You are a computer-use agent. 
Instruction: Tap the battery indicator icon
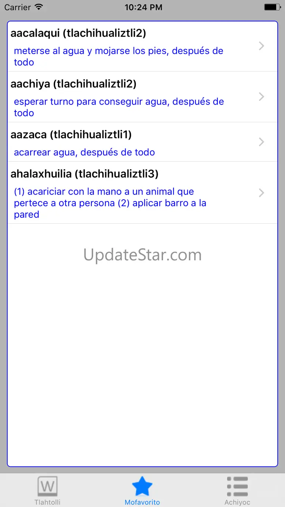[272, 7]
